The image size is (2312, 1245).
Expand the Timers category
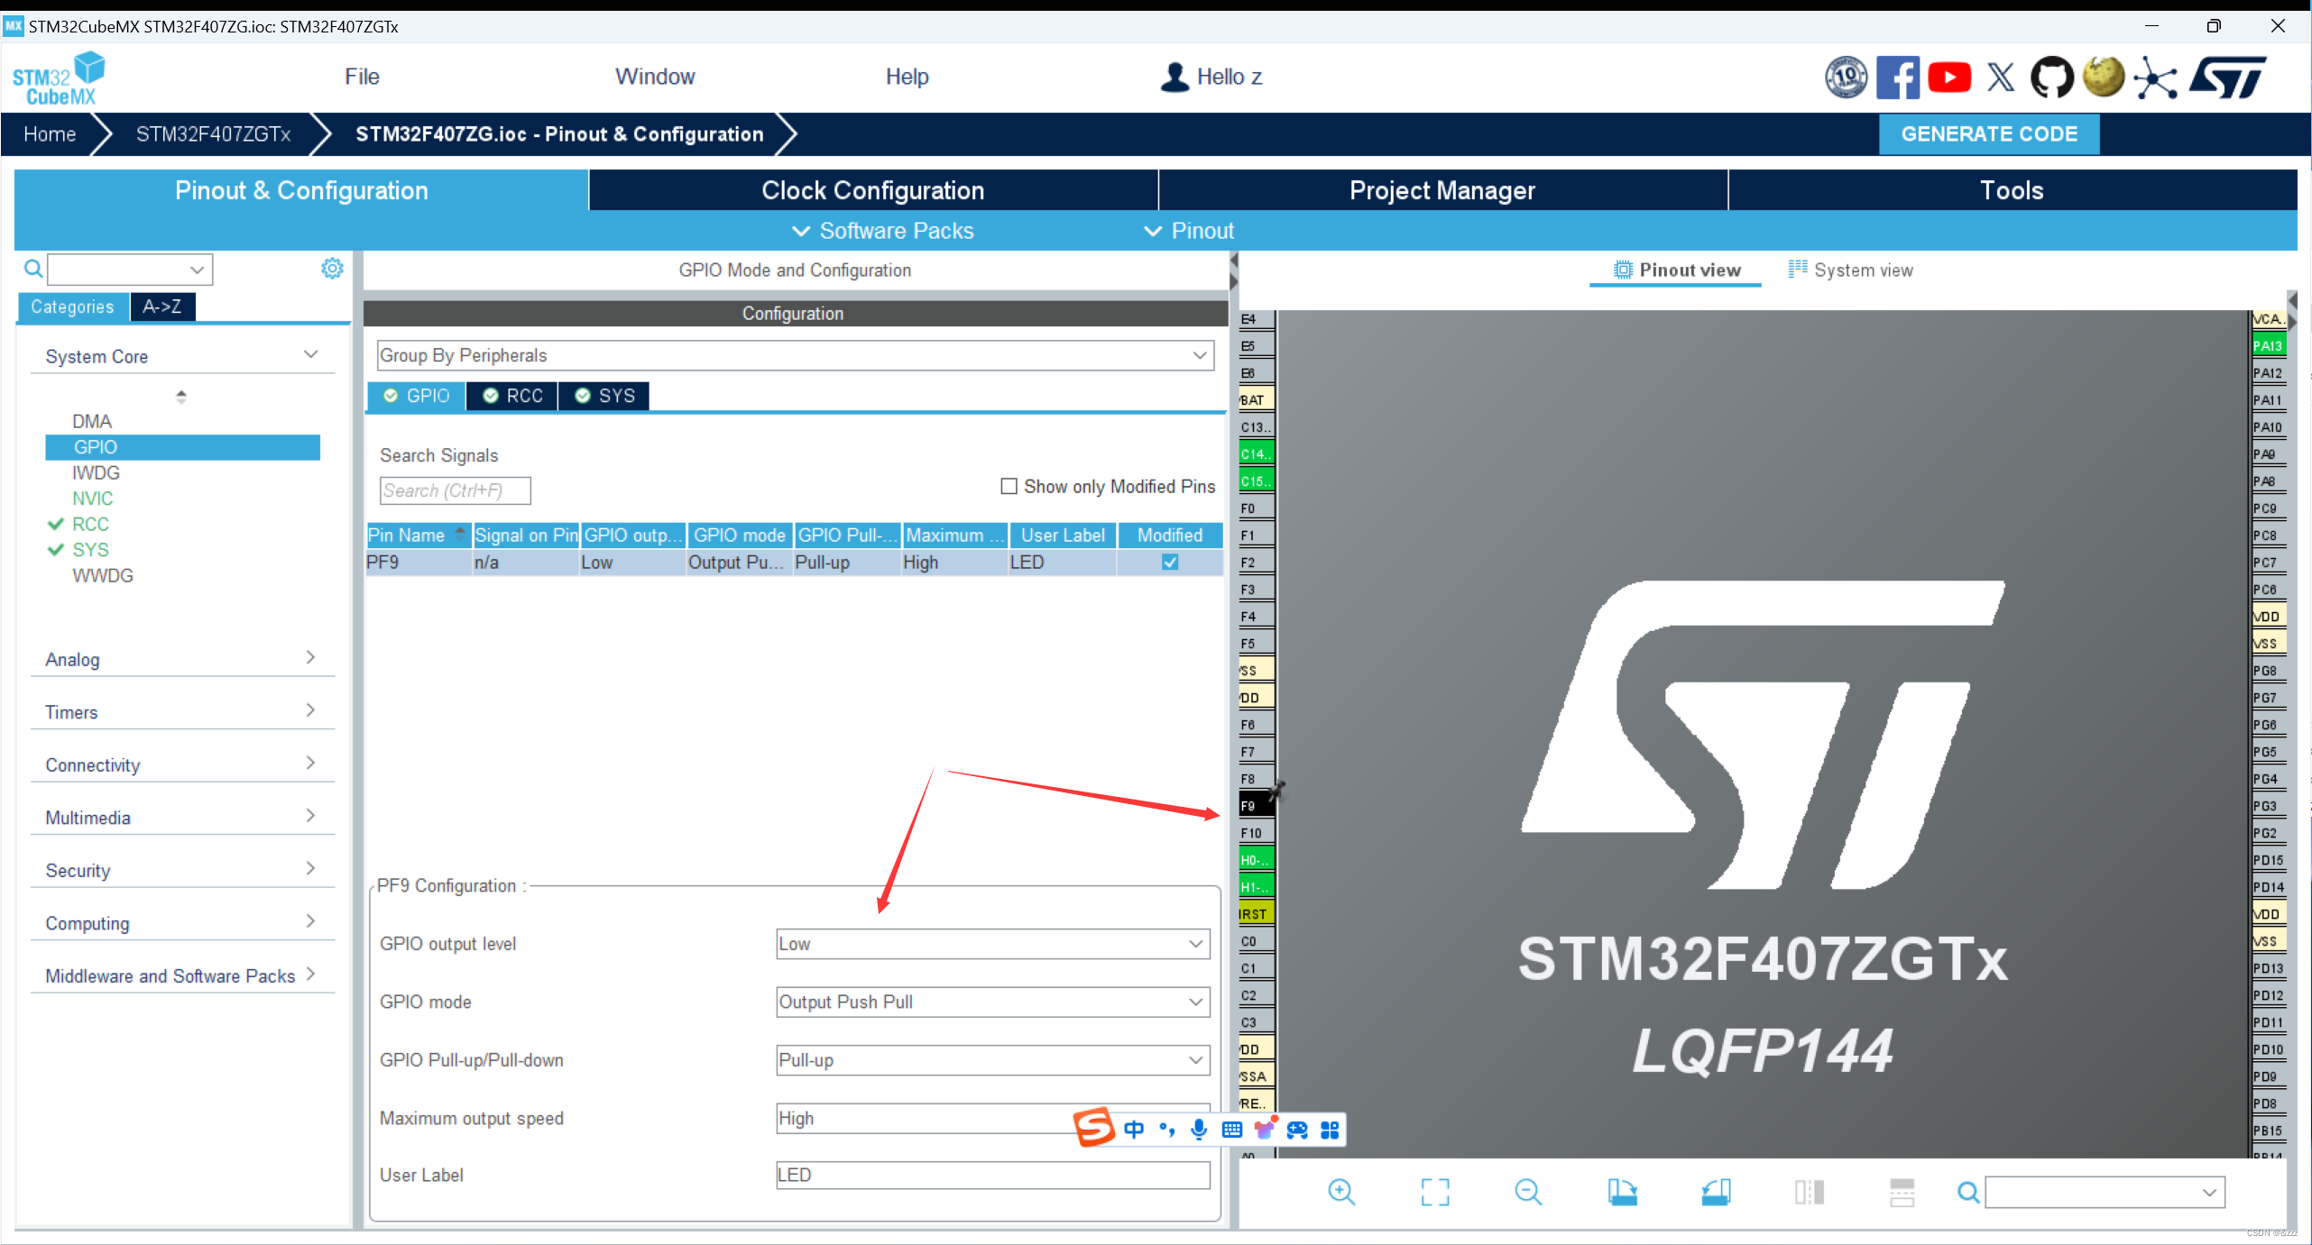[182, 712]
